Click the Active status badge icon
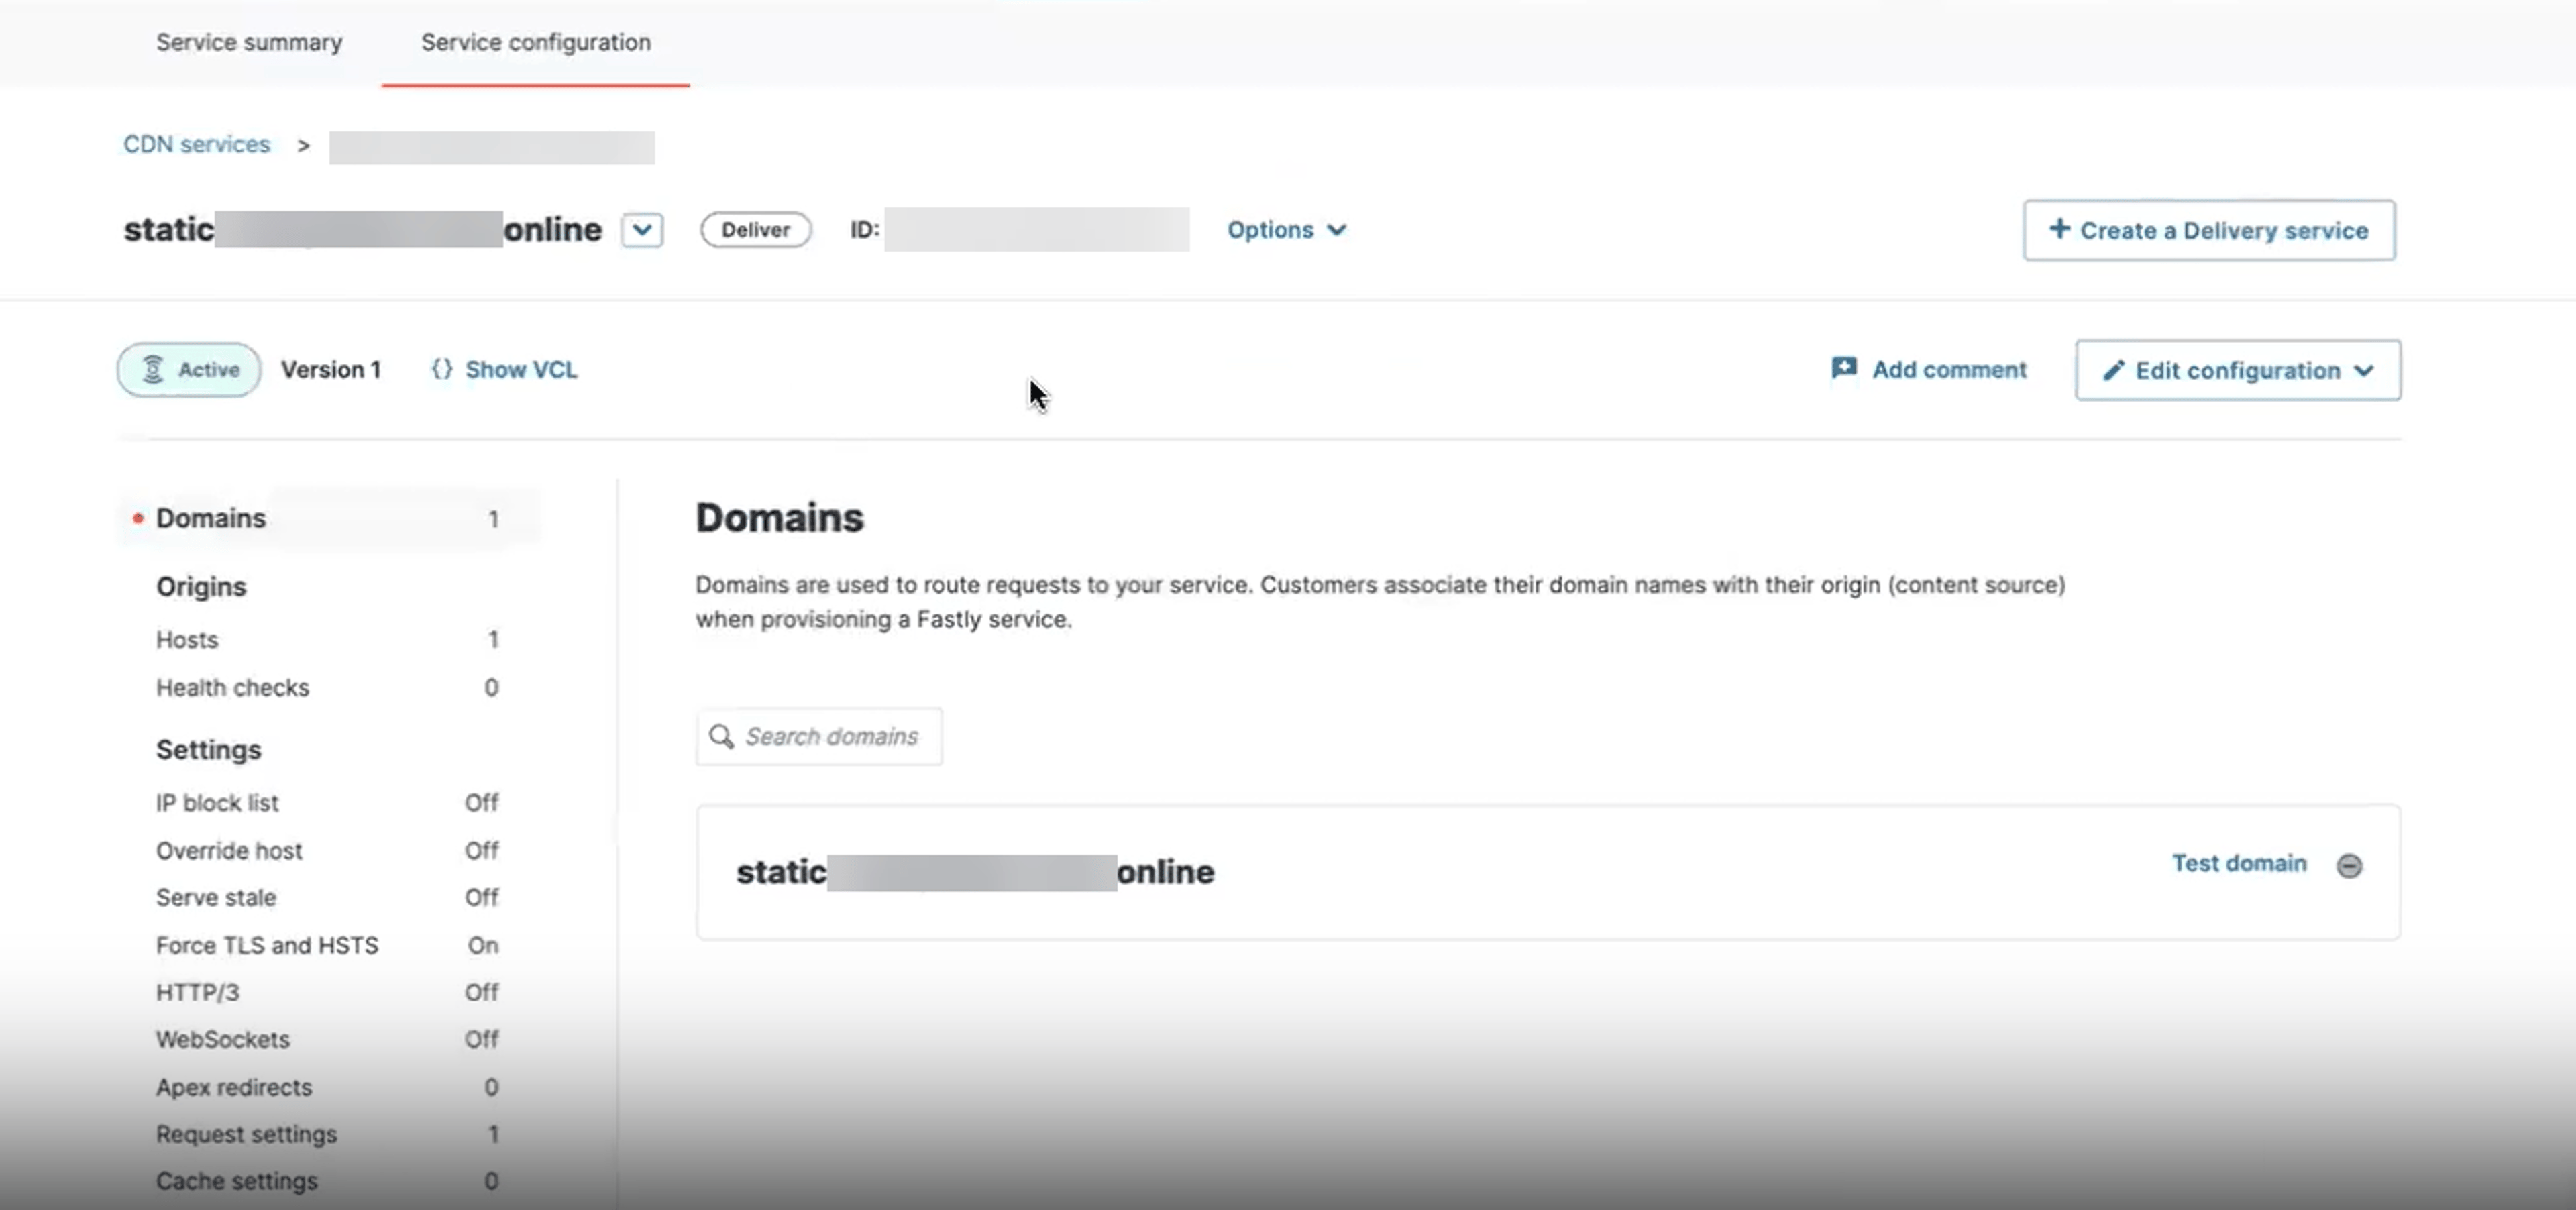Viewport: 2576px width, 1210px height. [153, 370]
